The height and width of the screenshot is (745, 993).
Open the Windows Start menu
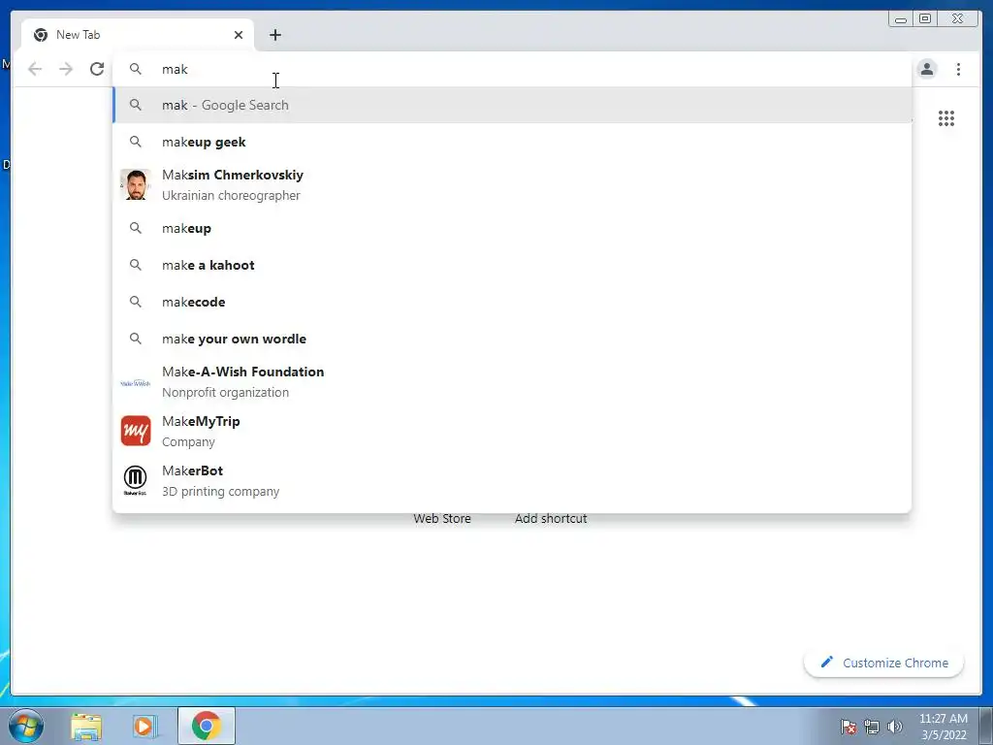pyautogui.click(x=26, y=726)
